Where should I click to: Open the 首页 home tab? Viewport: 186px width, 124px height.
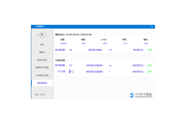pos(42,44)
